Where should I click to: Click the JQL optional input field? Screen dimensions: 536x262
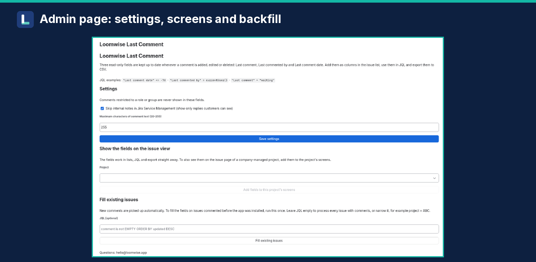(269, 229)
